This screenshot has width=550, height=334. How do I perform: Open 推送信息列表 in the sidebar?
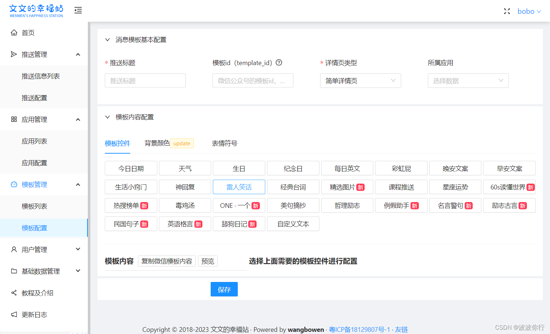pyautogui.click(x=44, y=76)
